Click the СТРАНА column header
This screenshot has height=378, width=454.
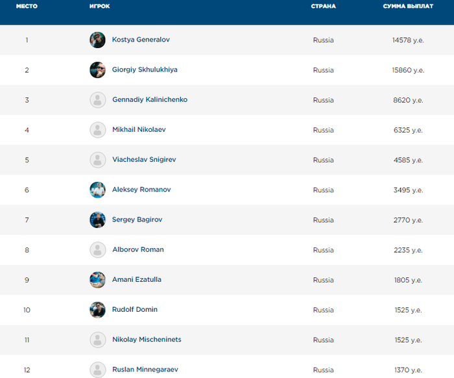(x=323, y=6)
